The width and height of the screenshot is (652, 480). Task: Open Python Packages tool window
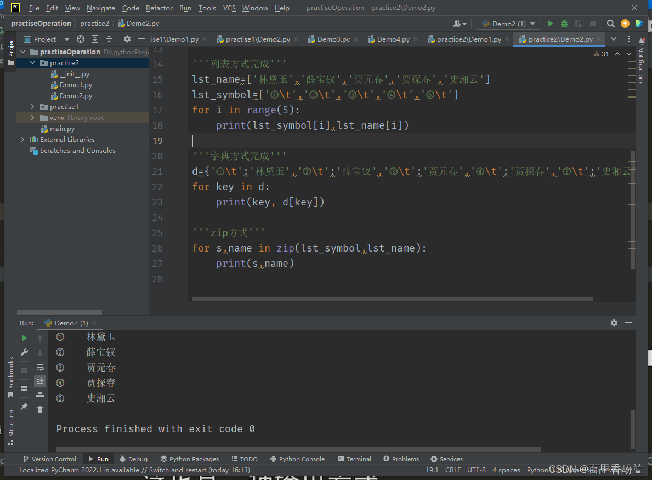[x=190, y=459]
